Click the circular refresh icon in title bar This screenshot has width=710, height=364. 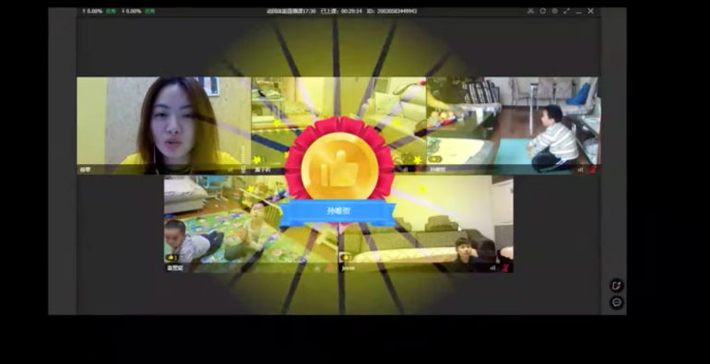542,11
